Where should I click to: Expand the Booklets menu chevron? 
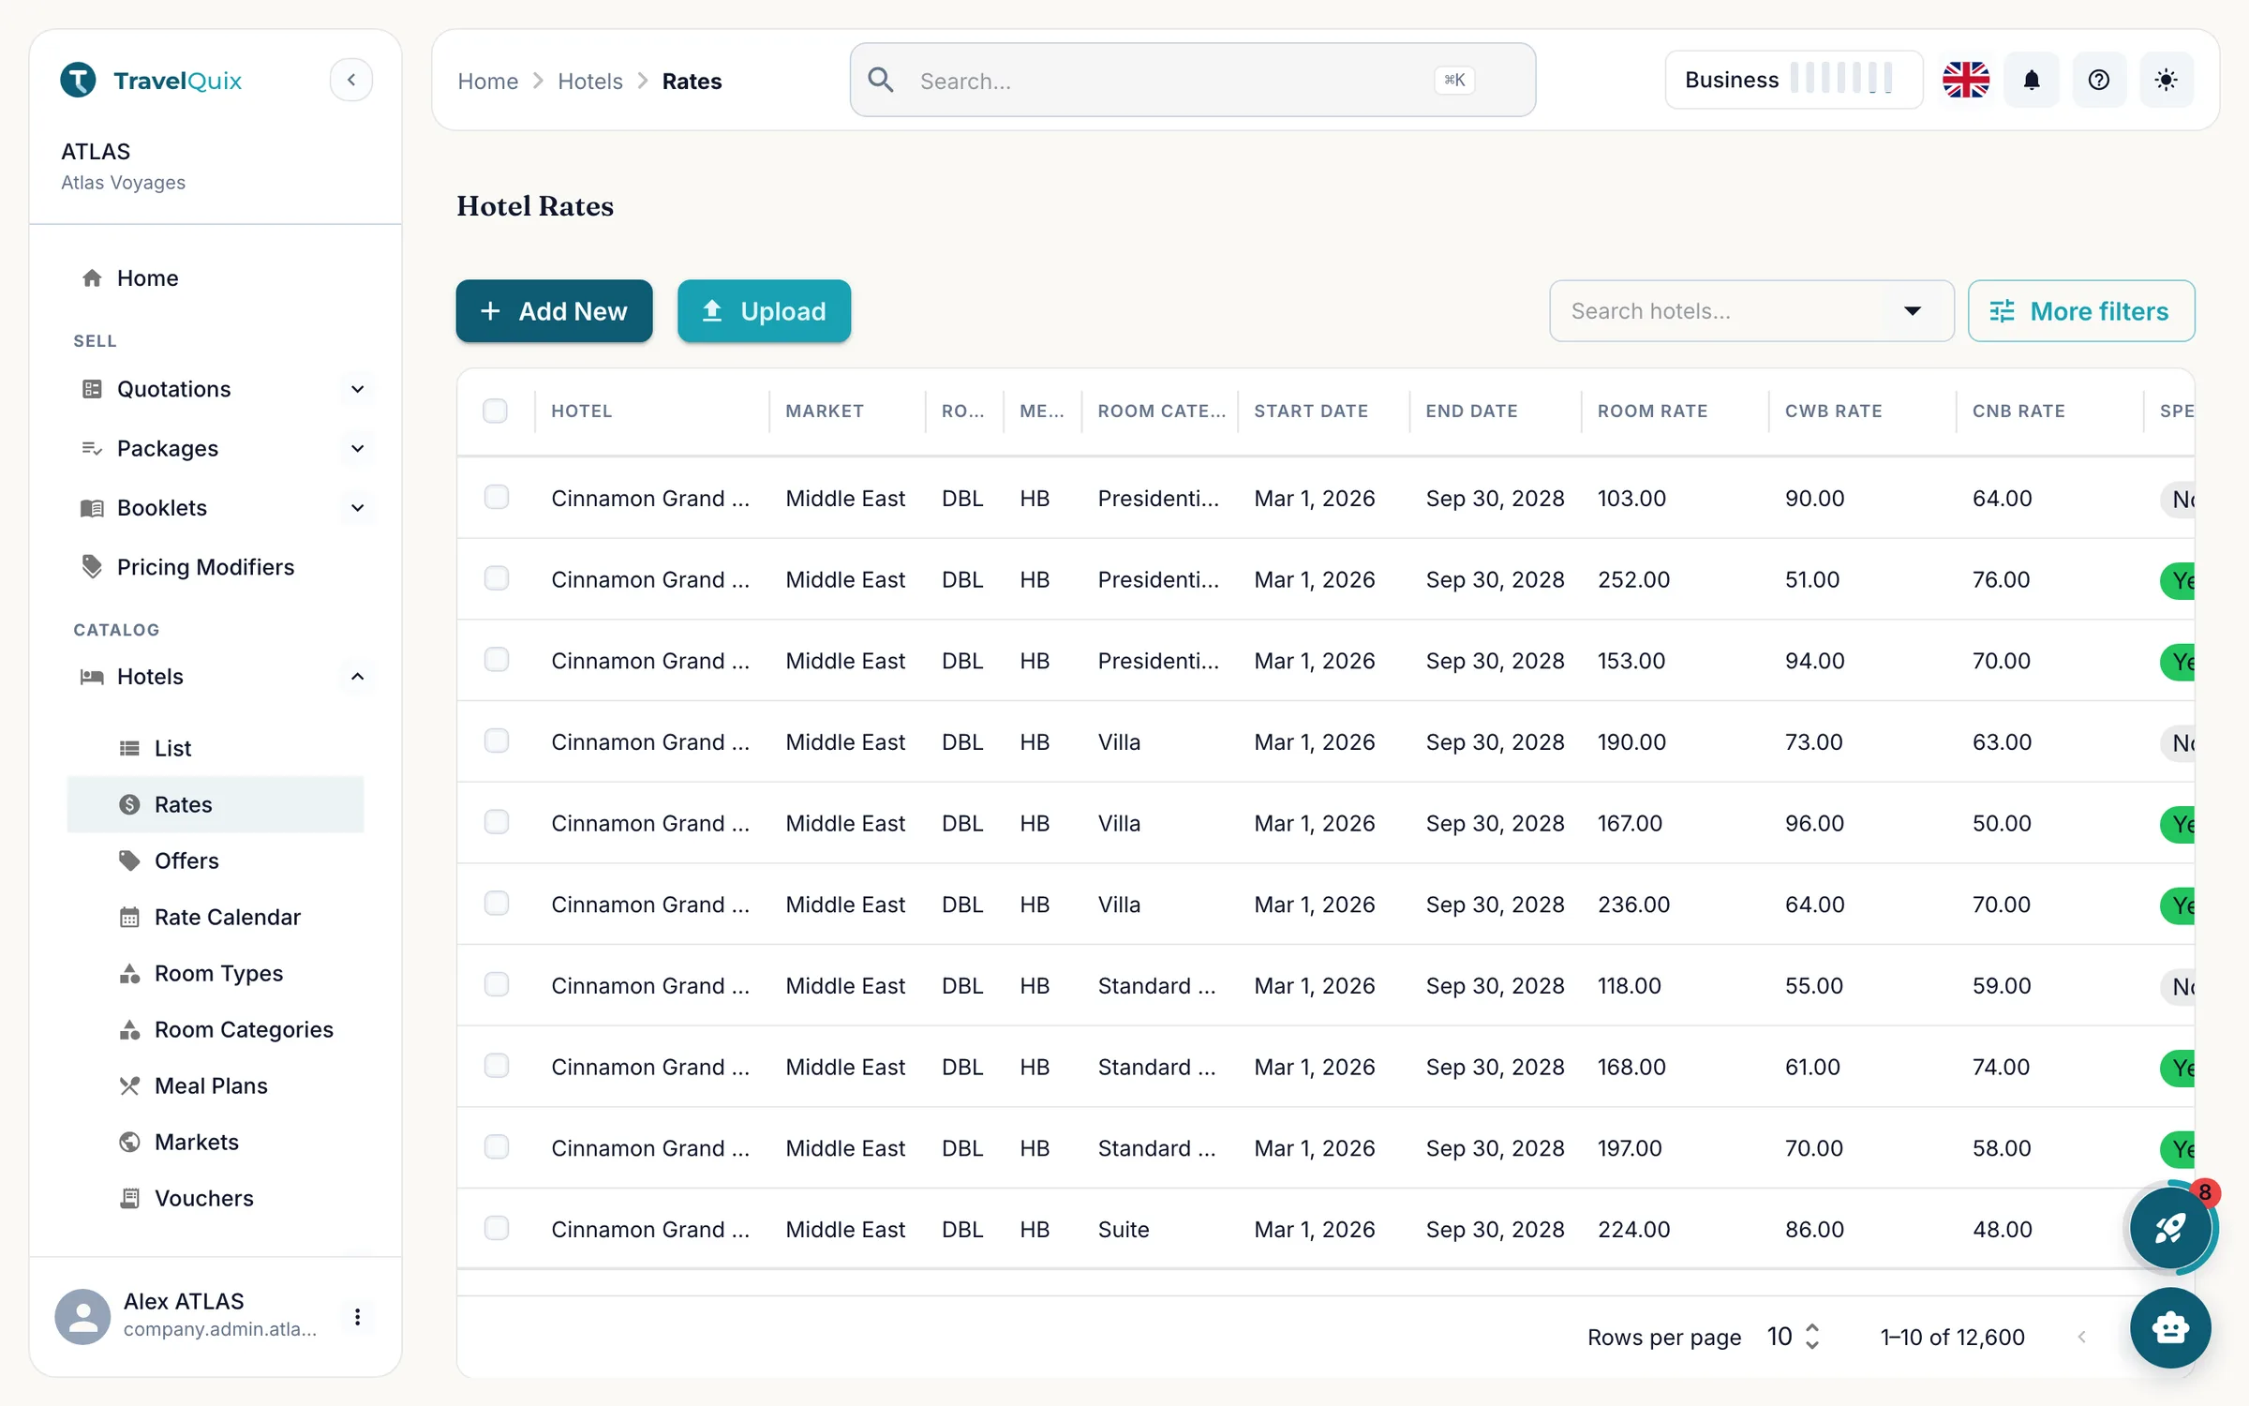click(357, 508)
